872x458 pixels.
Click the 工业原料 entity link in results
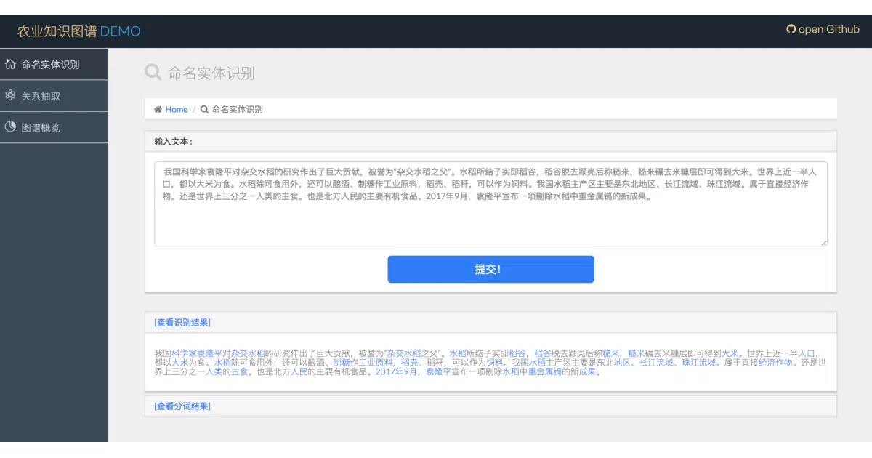pyautogui.click(x=376, y=362)
